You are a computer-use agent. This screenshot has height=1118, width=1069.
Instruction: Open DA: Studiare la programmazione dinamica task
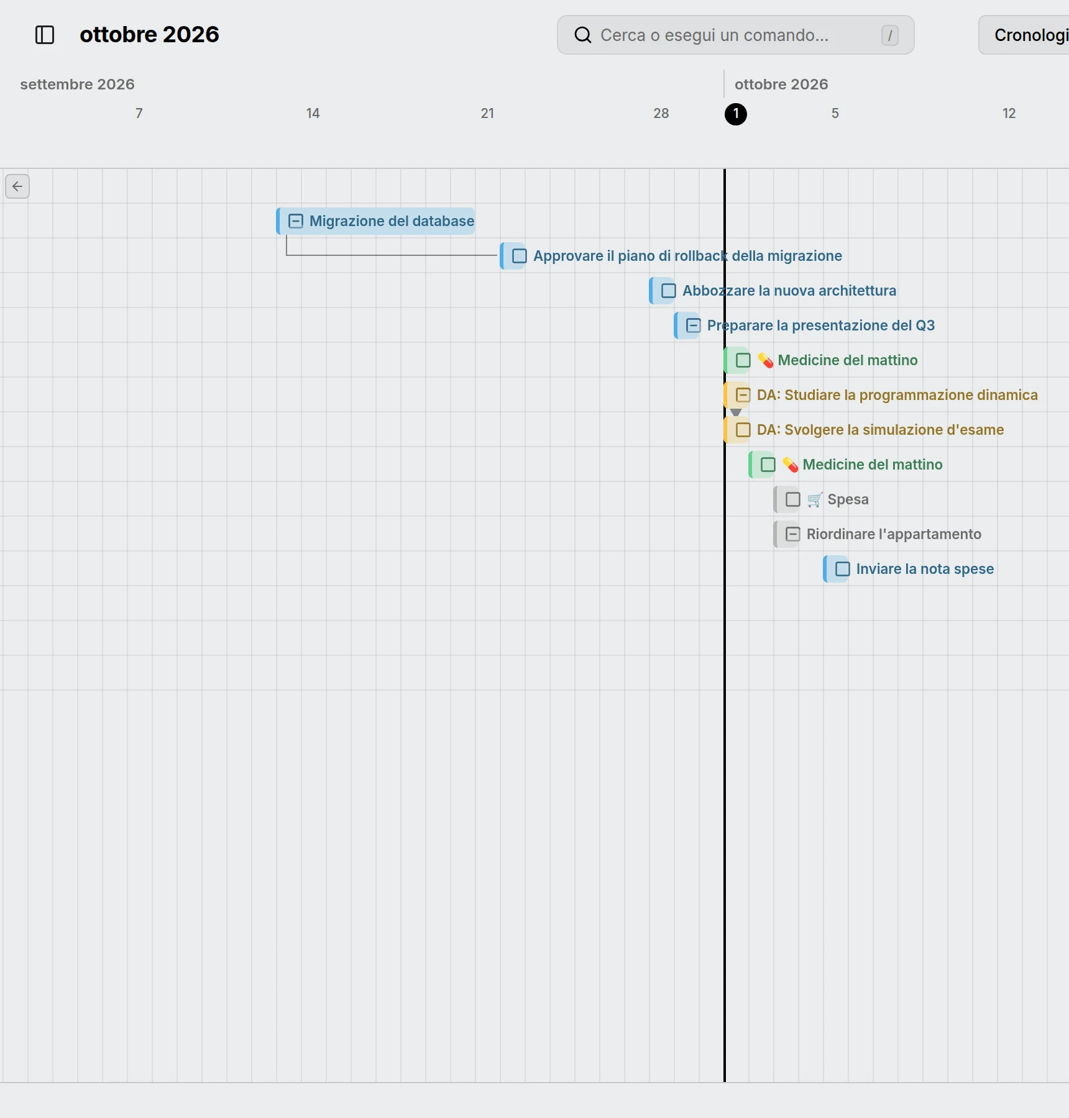[897, 395]
